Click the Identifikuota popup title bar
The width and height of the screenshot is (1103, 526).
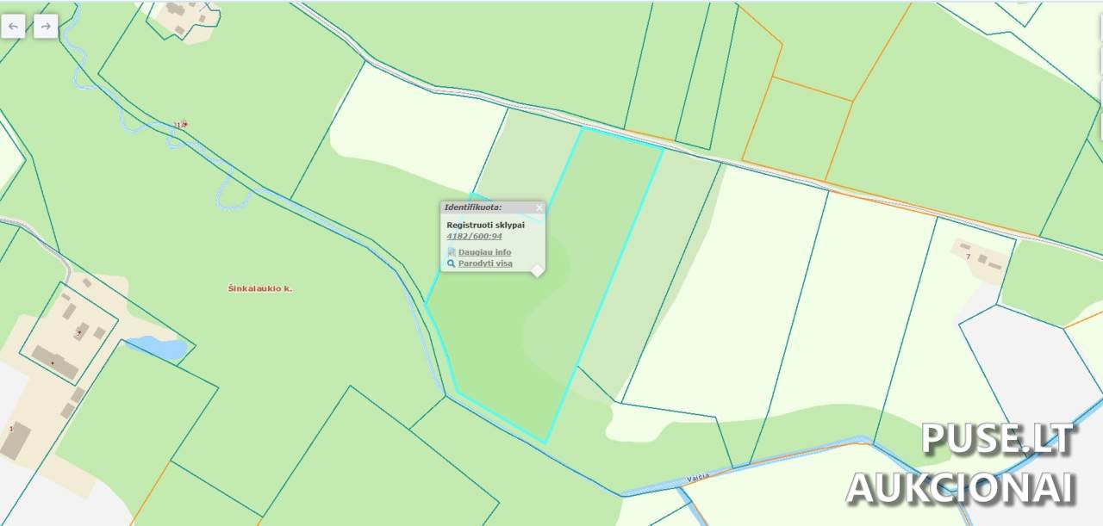(483, 207)
